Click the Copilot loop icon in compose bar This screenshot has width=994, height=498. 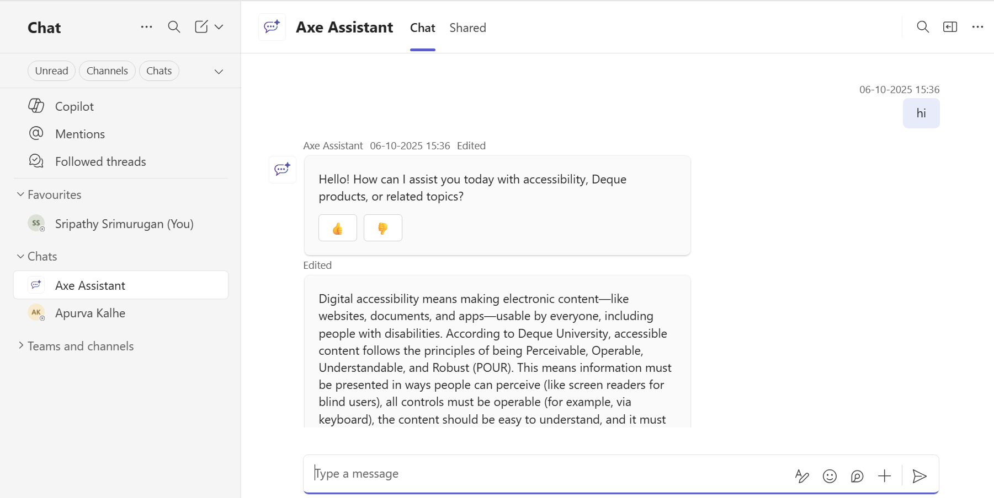(857, 476)
